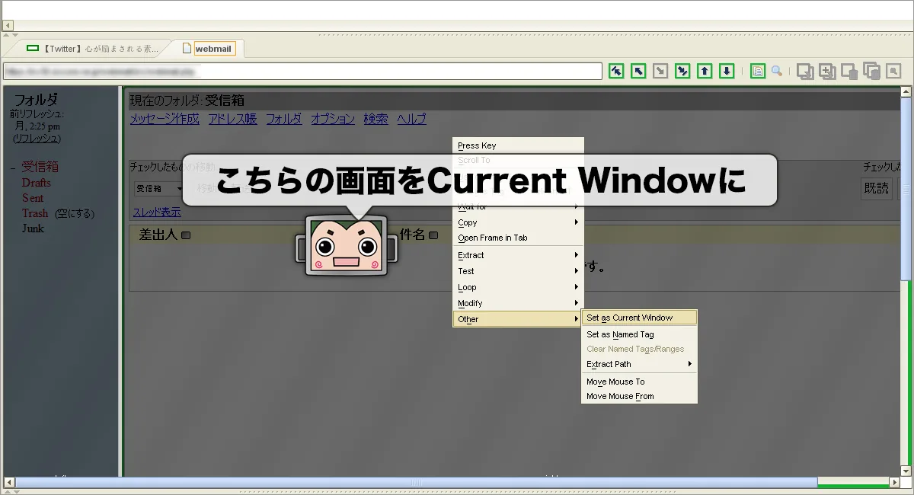Expand the Copy submenu in context menu
This screenshot has height=495, width=914.
tap(518, 222)
